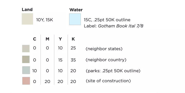The height and width of the screenshot is (93, 185).
Task: Click the parks .25pt 50K outline label
Action: click(x=113, y=71)
